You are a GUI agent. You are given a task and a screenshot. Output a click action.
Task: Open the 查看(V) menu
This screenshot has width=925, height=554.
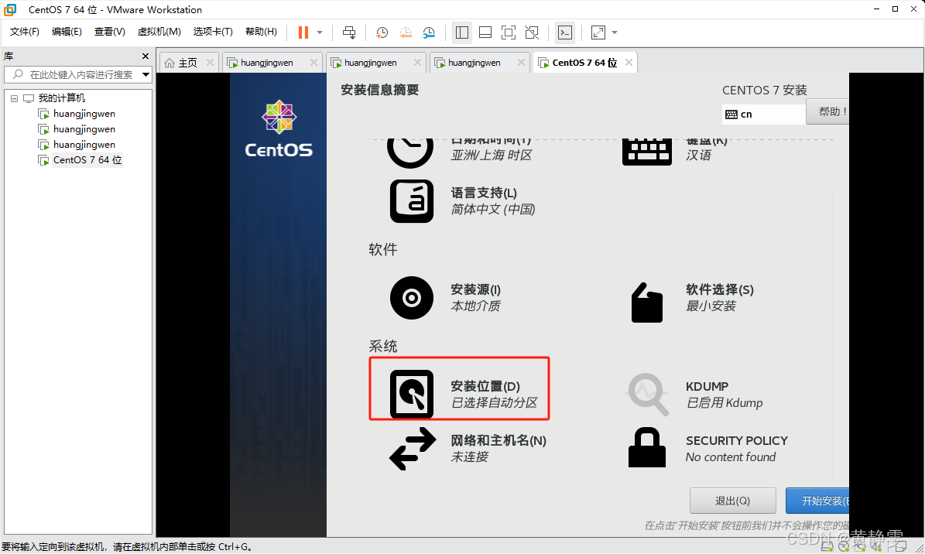110,32
